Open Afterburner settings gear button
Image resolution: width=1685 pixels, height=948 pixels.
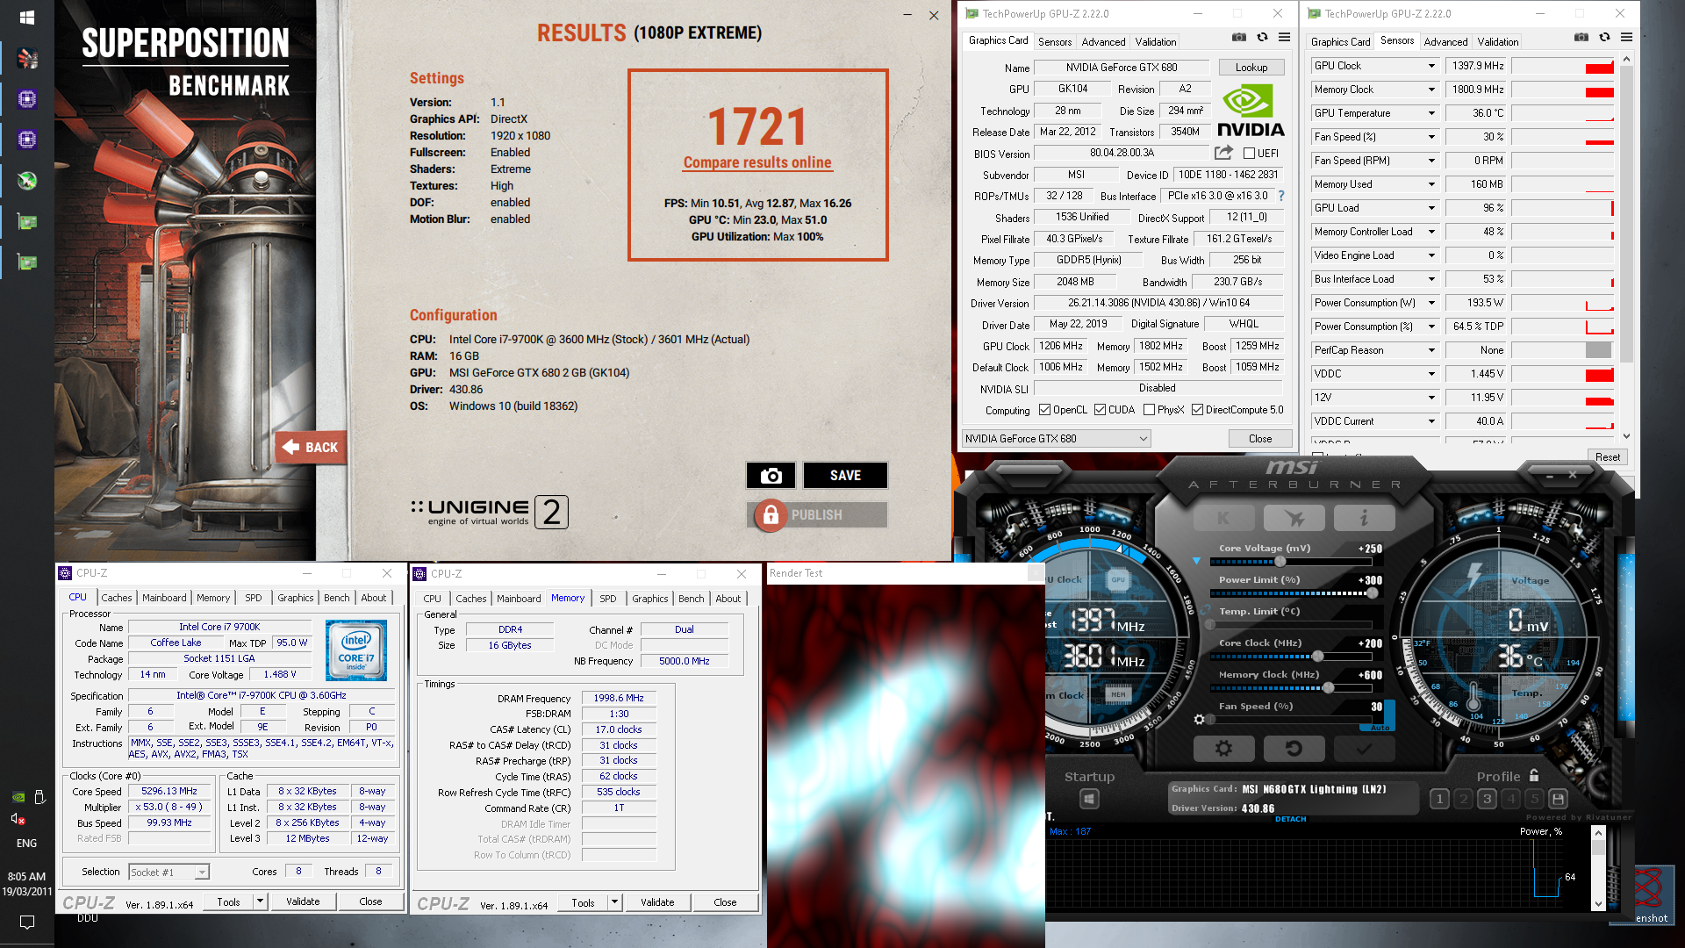(1223, 749)
